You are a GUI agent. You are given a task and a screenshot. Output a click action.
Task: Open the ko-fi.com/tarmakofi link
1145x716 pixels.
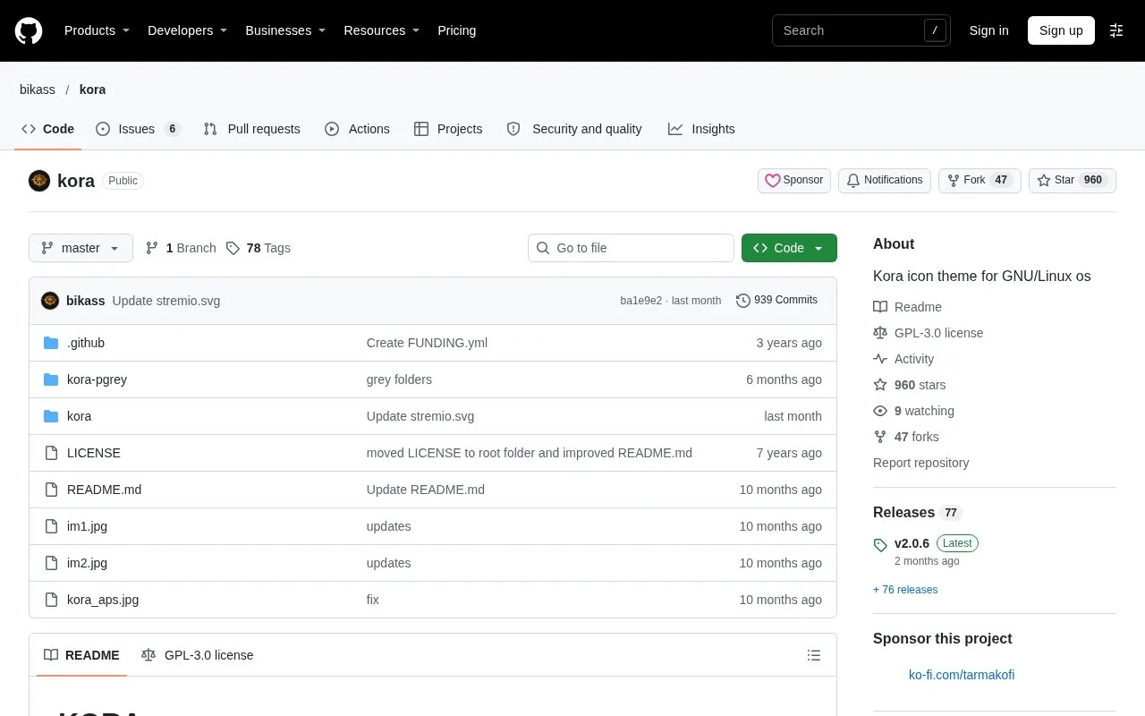[x=962, y=675]
